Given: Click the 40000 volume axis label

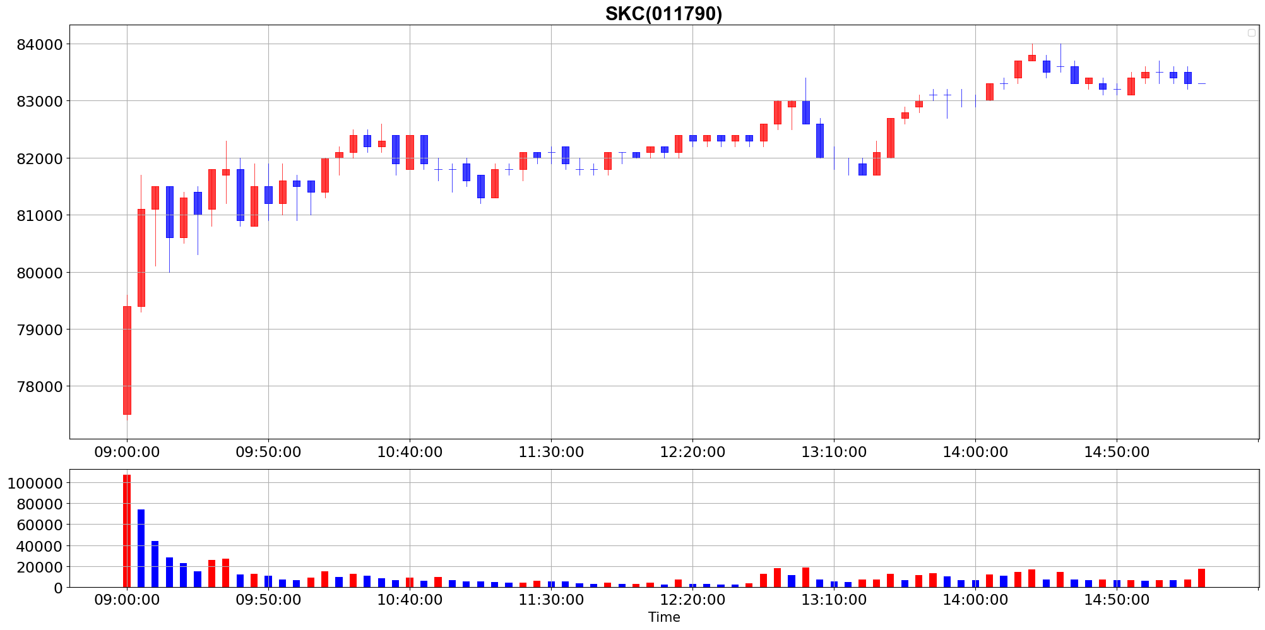Looking at the screenshot, I should tap(40, 546).
